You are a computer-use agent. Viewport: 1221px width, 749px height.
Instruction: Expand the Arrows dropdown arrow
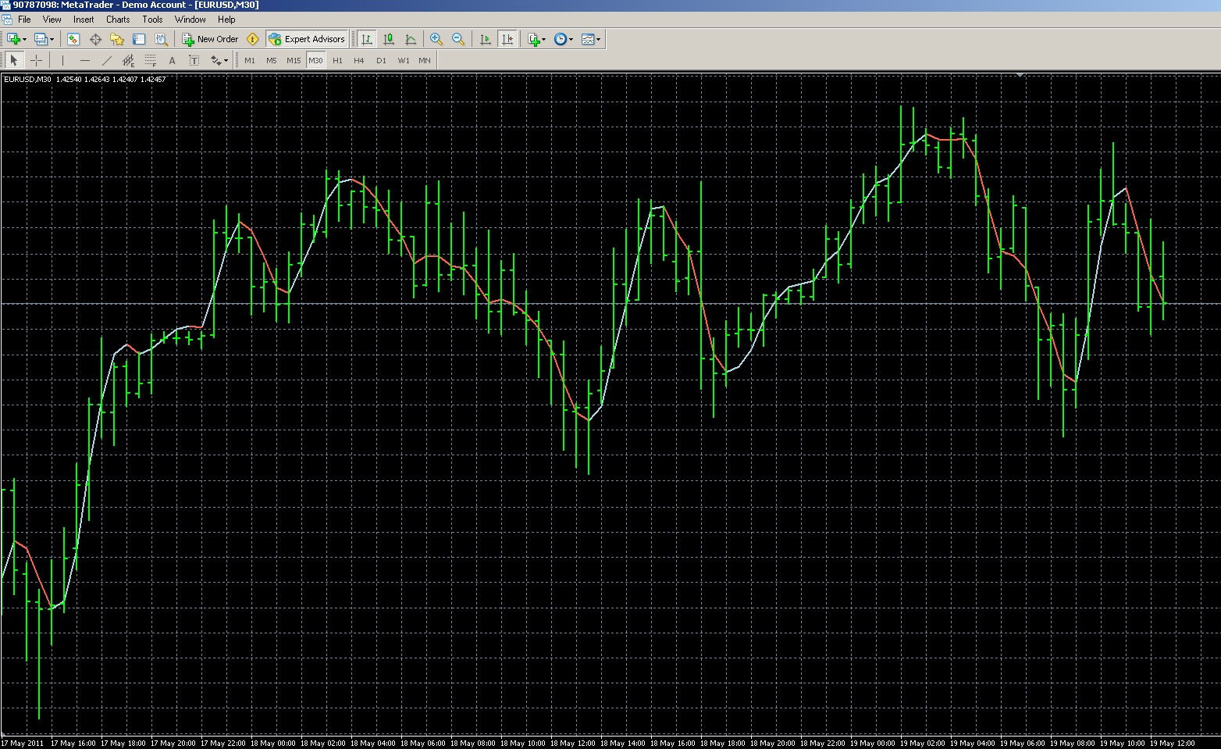(x=226, y=60)
